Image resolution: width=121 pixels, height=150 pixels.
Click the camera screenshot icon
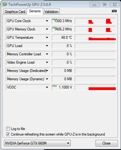point(114,11)
